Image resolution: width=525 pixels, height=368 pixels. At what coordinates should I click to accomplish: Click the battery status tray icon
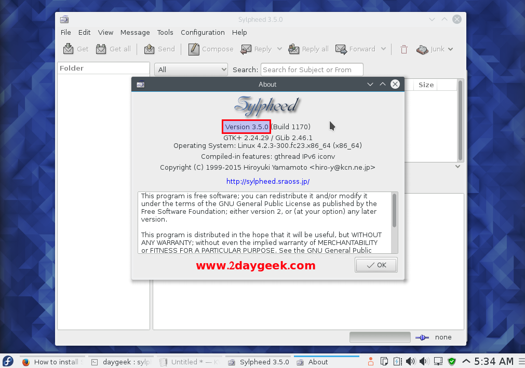pyautogui.click(x=397, y=361)
